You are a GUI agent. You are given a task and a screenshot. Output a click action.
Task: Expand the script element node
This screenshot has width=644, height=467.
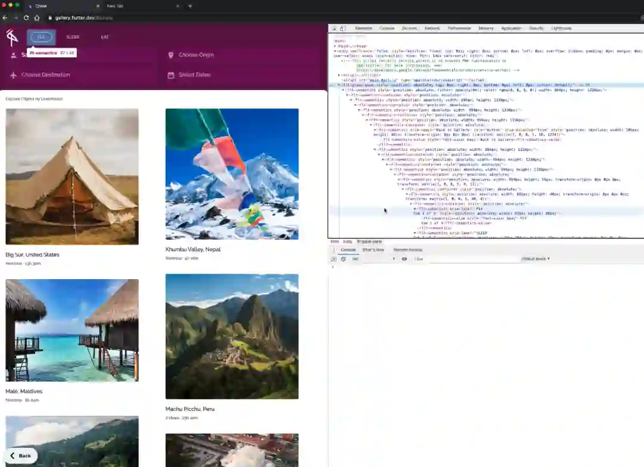339,75
